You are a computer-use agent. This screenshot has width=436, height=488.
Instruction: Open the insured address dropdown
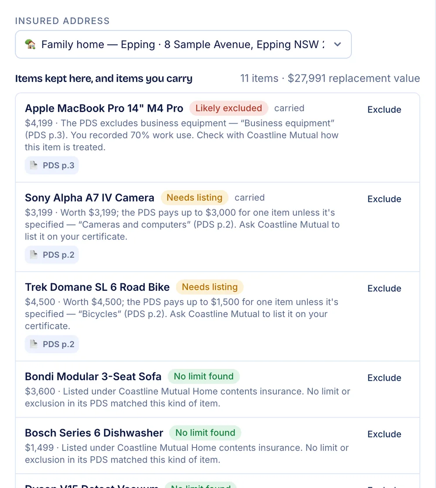click(x=183, y=44)
